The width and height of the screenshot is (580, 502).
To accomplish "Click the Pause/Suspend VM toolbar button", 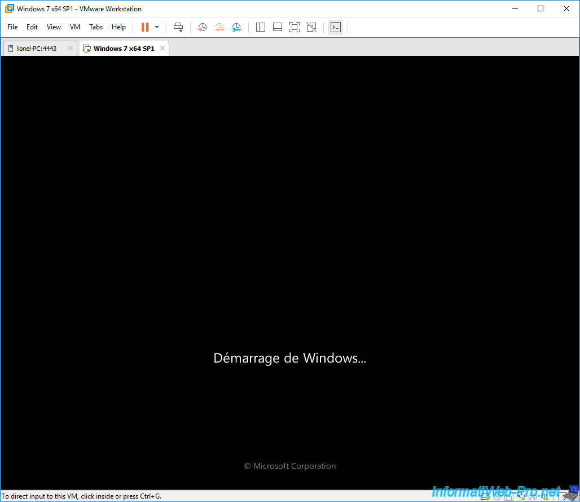I will 145,27.
